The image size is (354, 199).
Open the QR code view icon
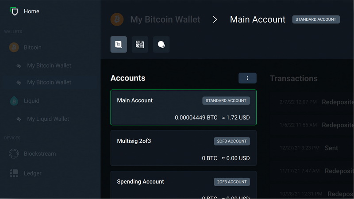pos(140,44)
